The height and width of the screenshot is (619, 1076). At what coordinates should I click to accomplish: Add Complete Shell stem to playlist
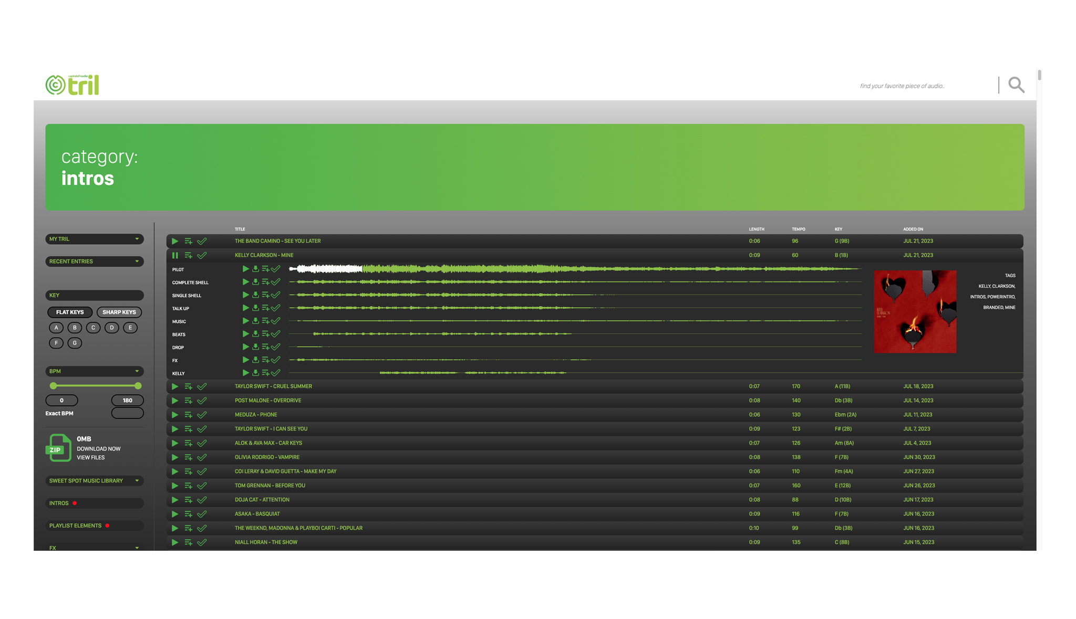(x=265, y=282)
